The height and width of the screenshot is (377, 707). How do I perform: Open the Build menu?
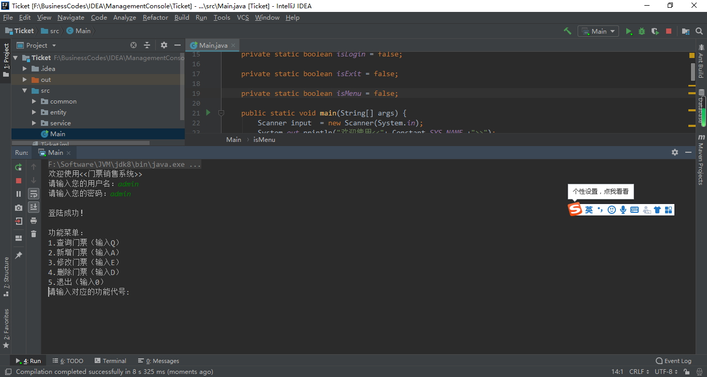pos(182,18)
